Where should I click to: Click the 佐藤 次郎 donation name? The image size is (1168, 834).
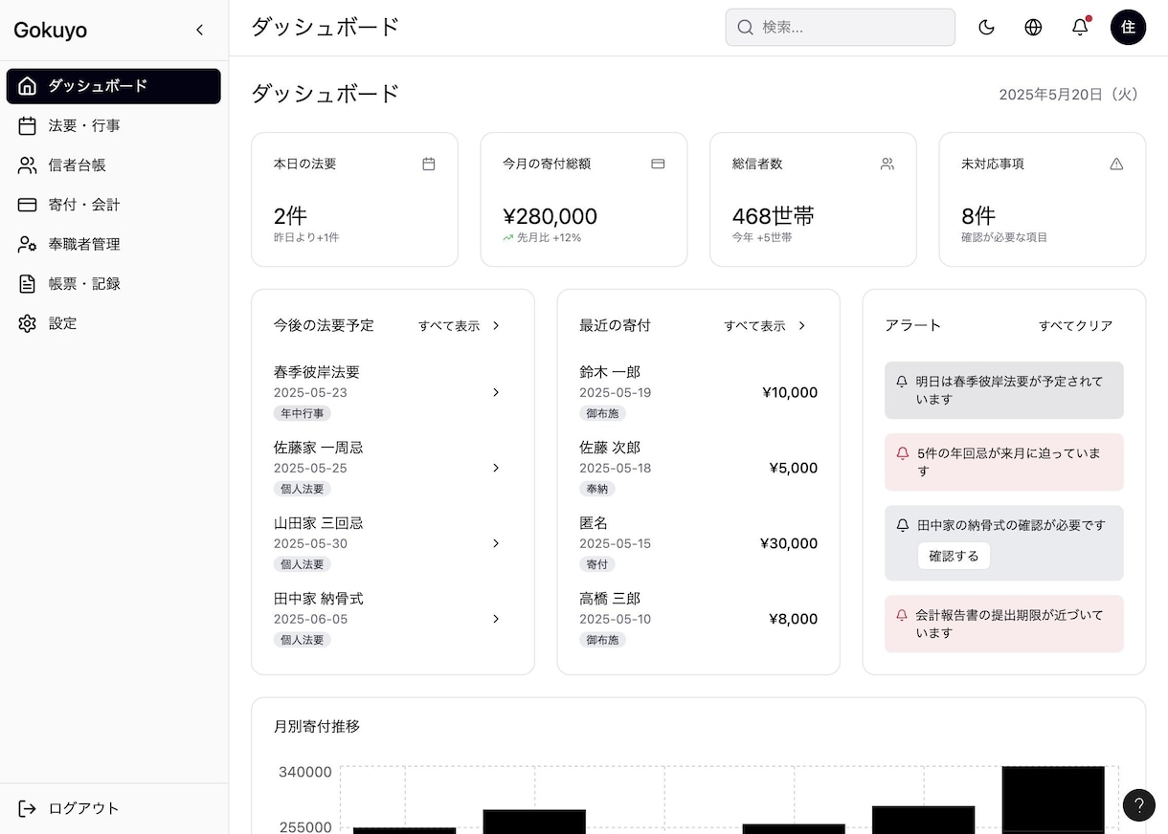610,448
